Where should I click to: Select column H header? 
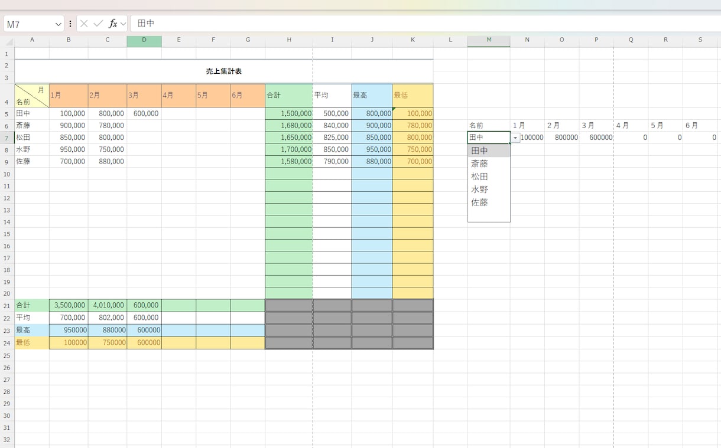(289, 40)
